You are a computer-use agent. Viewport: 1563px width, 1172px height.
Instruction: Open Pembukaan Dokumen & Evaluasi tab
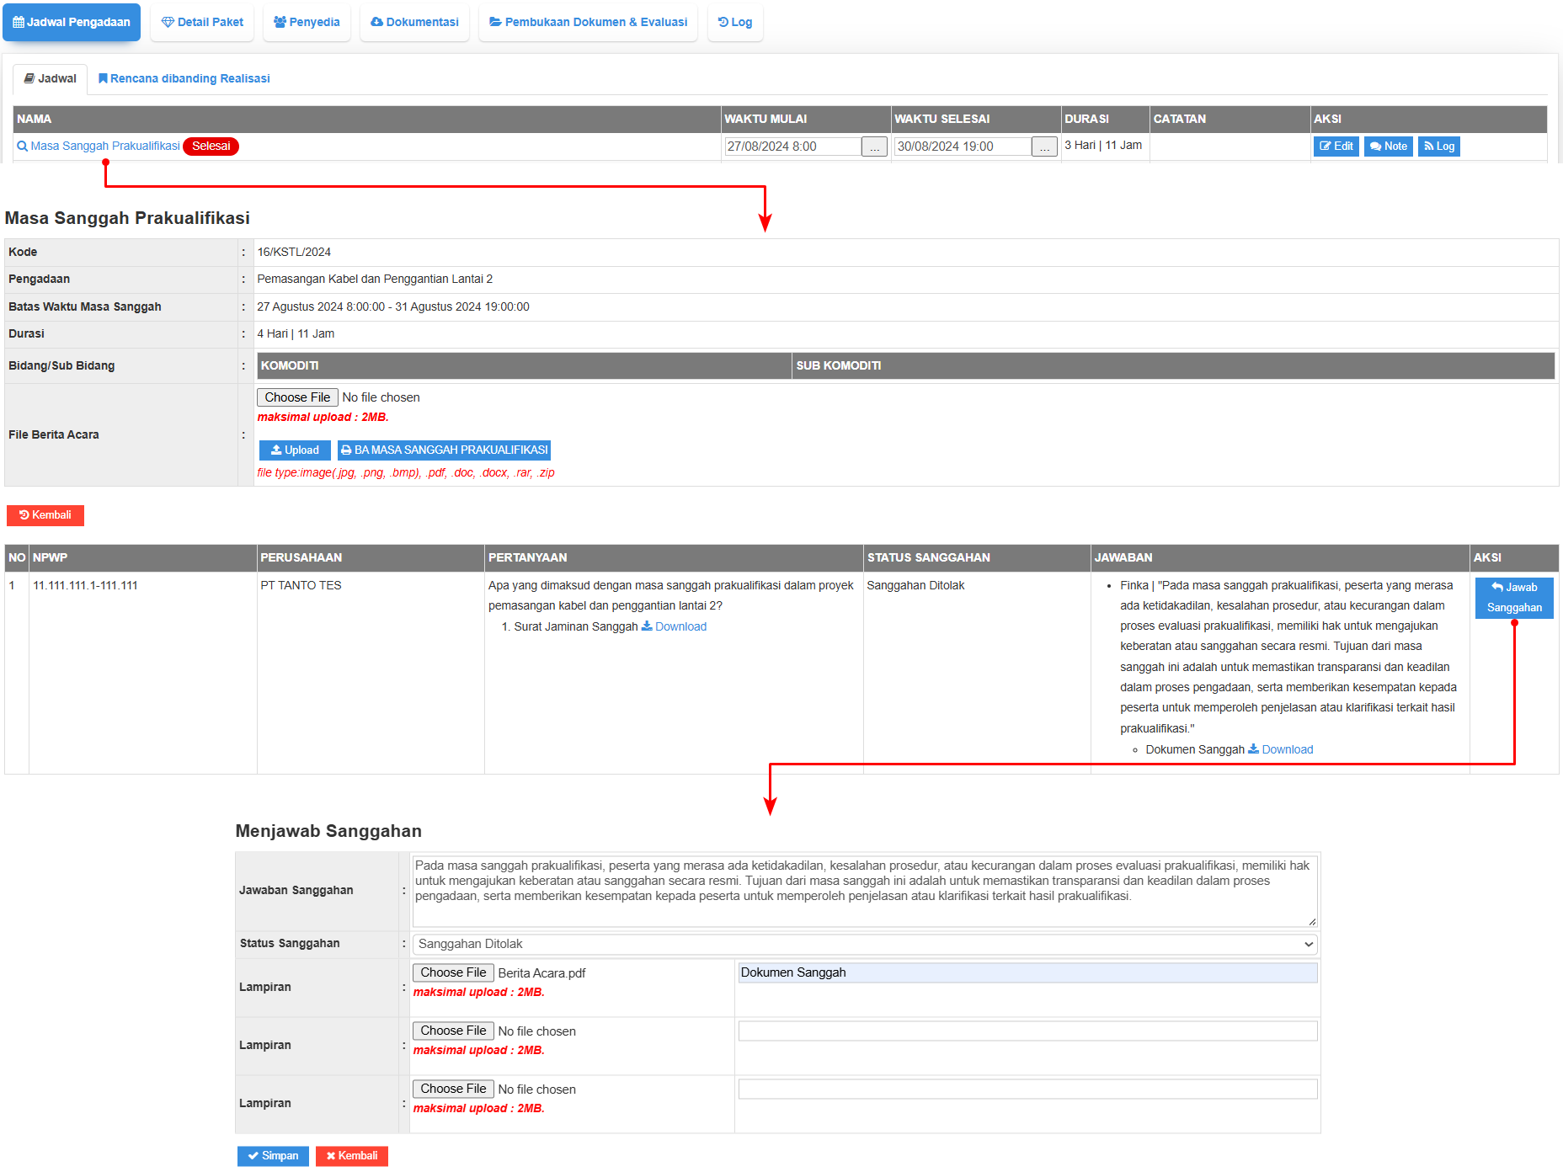tap(588, 22)
